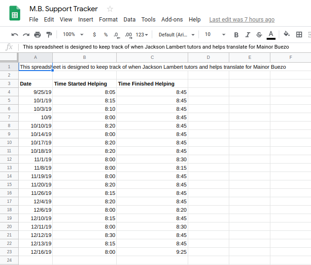The width and height of the screenshot is (311, 265).
Task: Select the date cell 12/4/19
Action: pos(35,201)
